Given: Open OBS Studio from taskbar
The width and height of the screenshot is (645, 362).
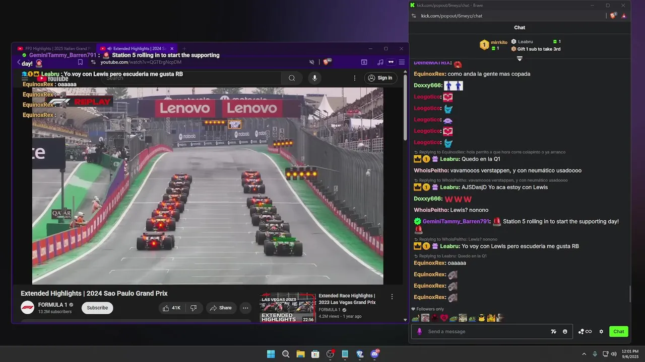Looking at the screenshot, I should coord(330,354).
